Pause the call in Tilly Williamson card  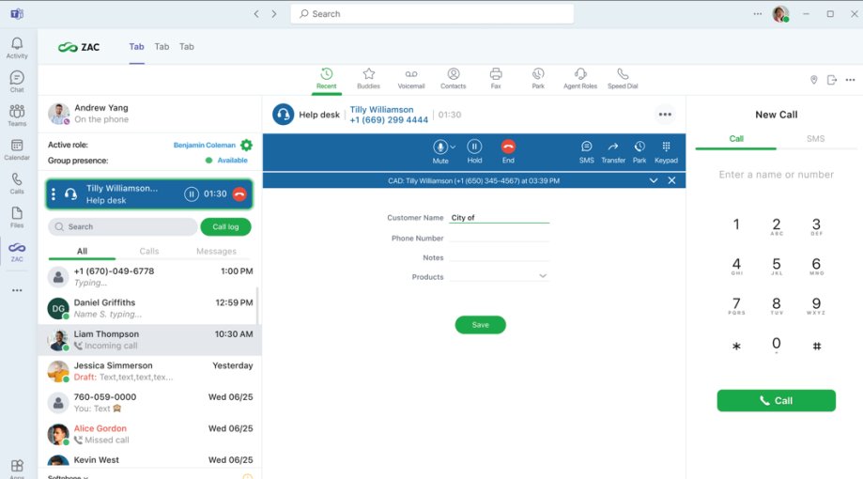[192, 193]
